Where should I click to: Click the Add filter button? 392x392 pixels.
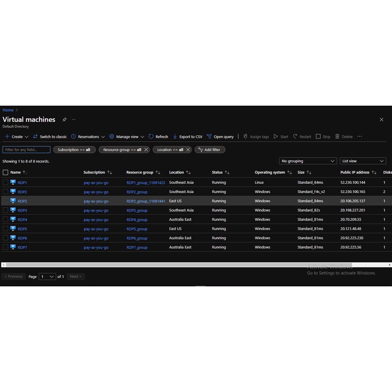point(210,150)
